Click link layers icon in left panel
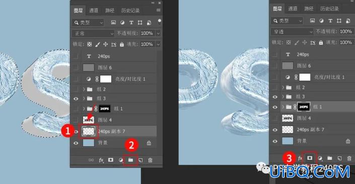Viewport: 355px width, 184px height. pos(91,160)
